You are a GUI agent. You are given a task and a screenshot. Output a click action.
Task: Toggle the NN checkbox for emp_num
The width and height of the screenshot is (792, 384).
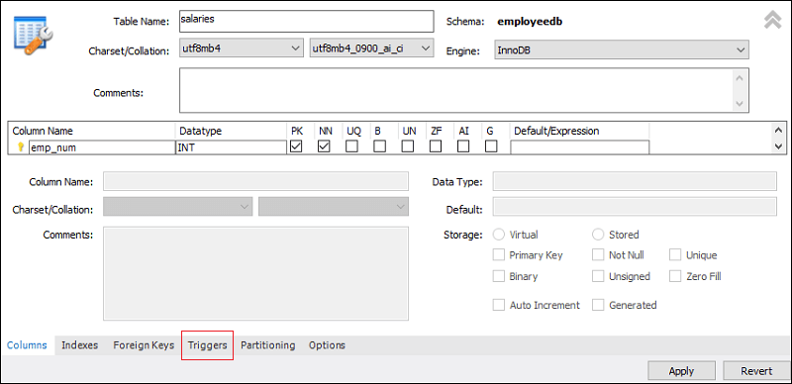pyautogui.click(x=325, y=146)
